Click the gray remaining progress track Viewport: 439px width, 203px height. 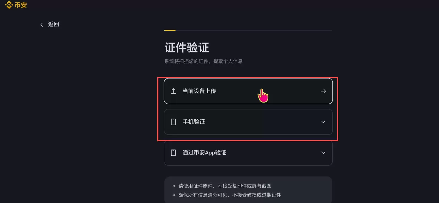(254, 30)
